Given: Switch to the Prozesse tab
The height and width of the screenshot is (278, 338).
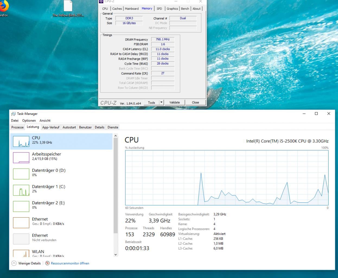Looking at the screenshot, I should pyautogui.click(x=17, y=127).
